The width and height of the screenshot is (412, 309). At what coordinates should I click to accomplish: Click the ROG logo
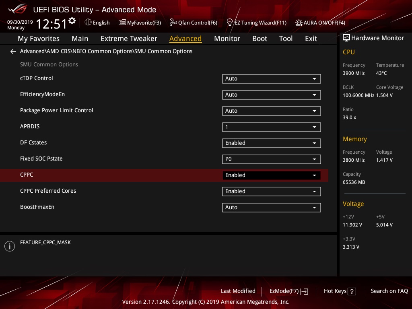pos(17,9)
